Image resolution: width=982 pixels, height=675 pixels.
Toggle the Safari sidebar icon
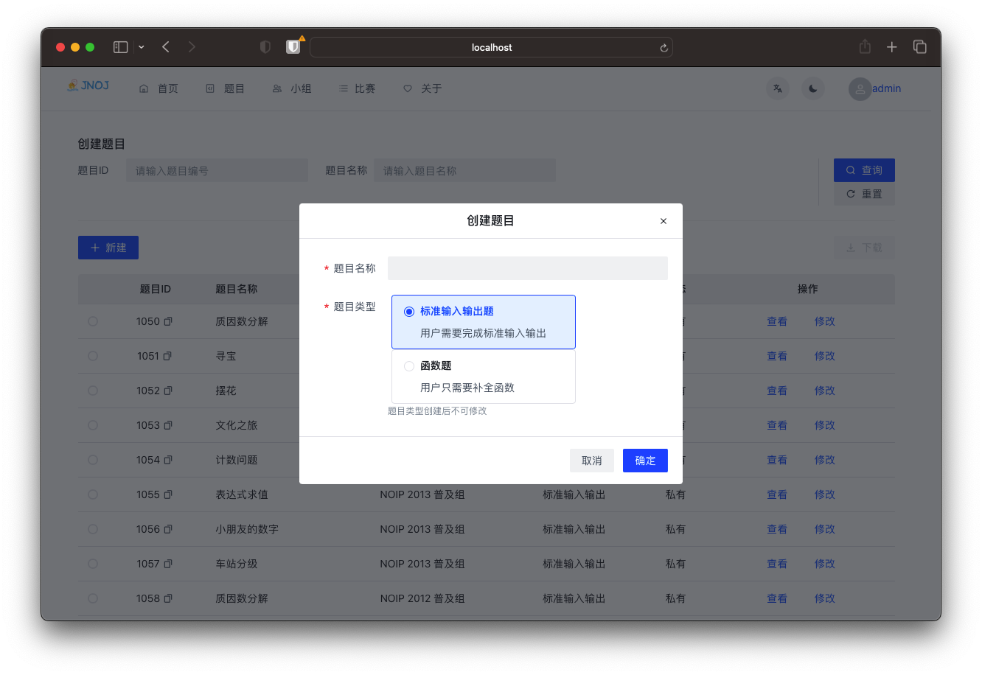point(121,47)
